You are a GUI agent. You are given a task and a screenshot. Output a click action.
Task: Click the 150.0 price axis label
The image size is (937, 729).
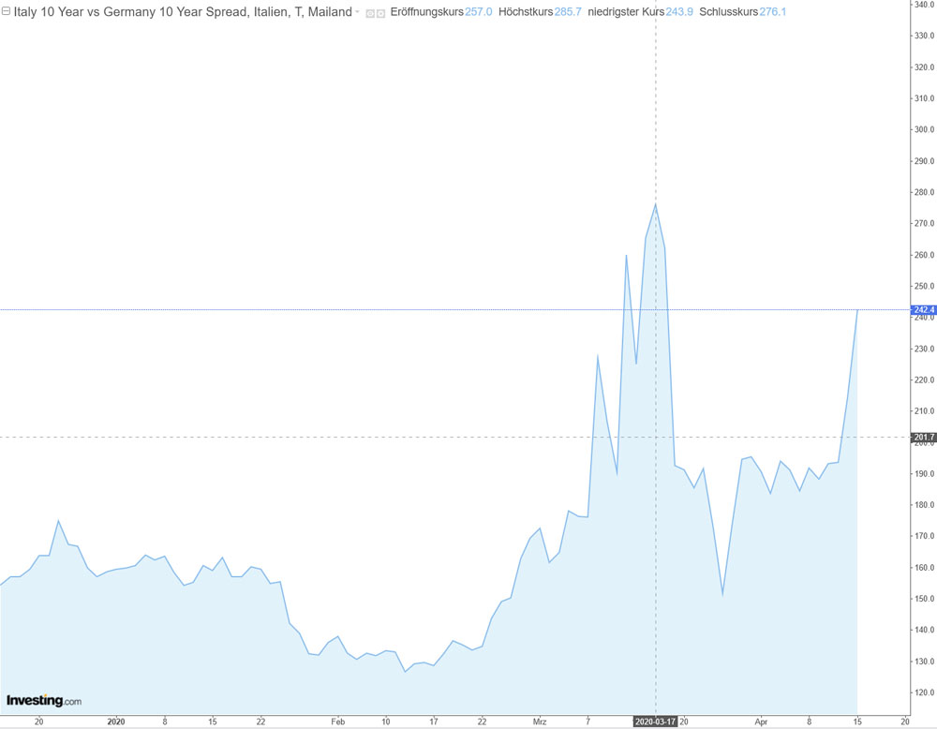coord(924,599)
